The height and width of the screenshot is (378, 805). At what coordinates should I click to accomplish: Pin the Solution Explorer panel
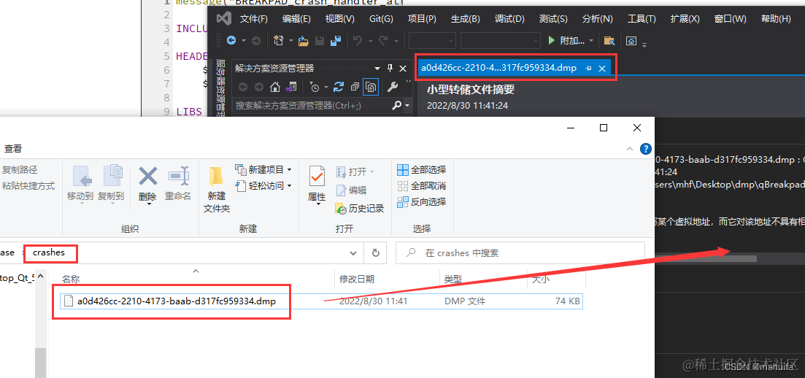[x=390, y=69]
